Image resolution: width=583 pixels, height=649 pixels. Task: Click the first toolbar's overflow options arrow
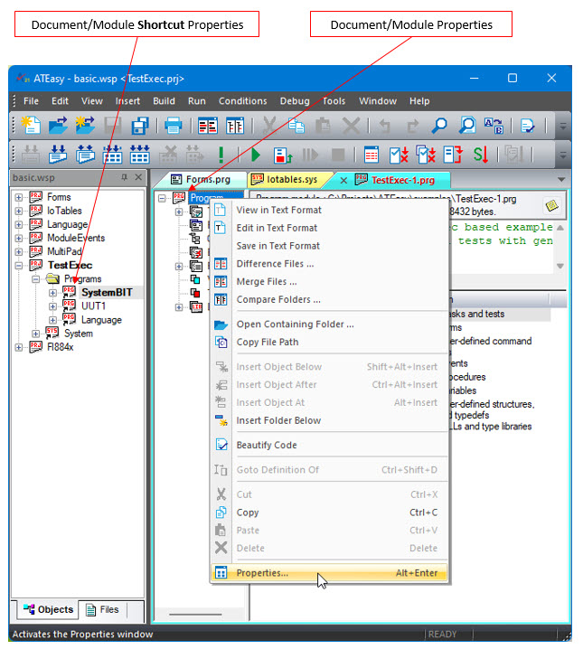(x=563, y=127)
